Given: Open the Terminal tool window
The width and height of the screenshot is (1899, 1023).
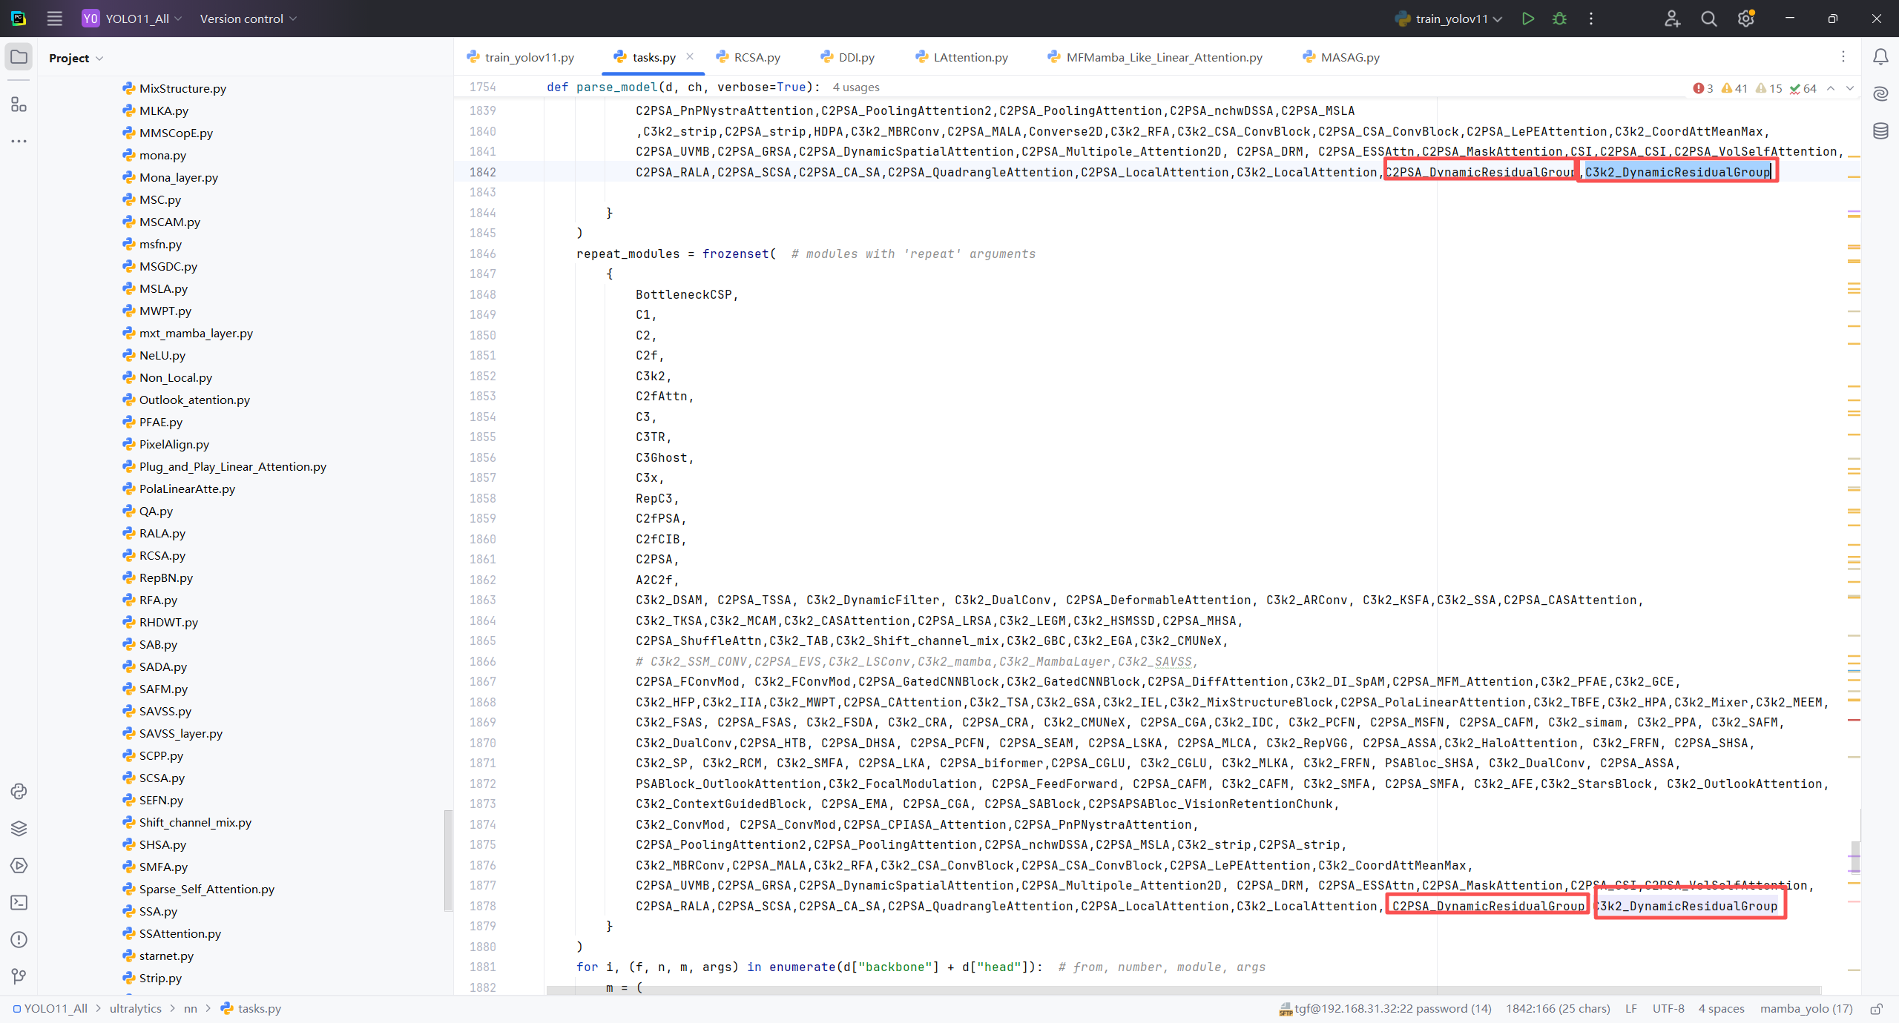Looking at the screenshot, I should coord(19,903).
